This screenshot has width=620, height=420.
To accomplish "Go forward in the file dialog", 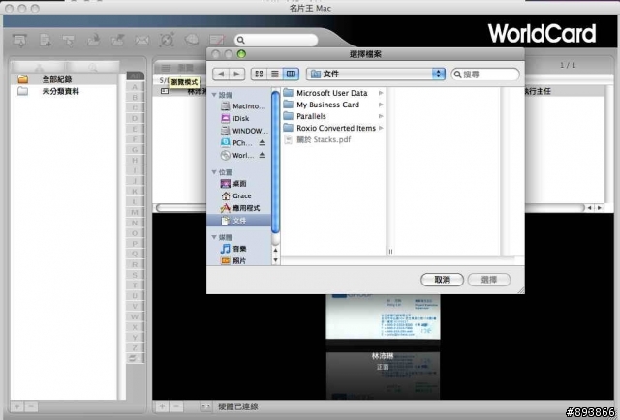I will (x=236, y=74).
